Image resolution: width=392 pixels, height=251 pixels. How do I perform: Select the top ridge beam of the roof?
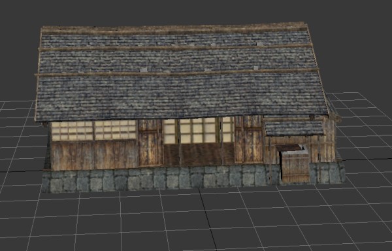coord(174,29)
